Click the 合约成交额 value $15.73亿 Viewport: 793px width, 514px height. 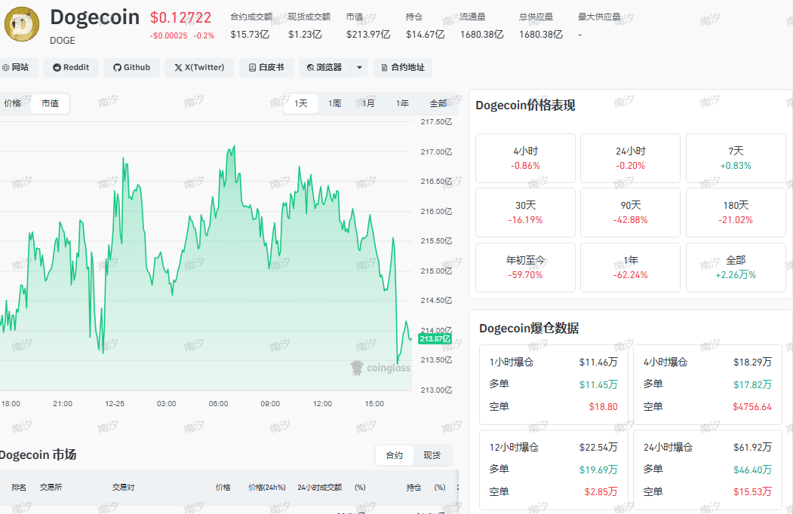250,35
